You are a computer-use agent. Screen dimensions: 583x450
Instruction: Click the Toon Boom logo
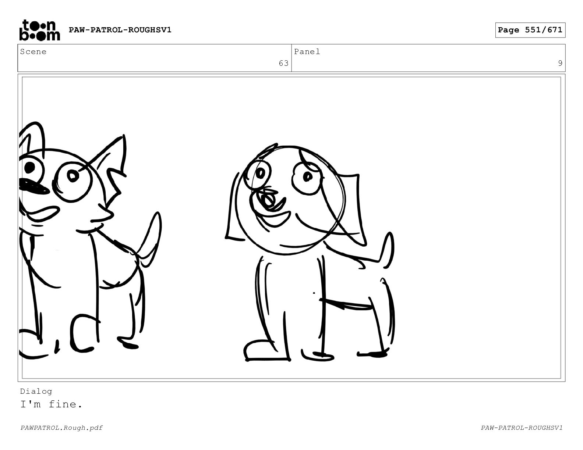tap(39, 30)
